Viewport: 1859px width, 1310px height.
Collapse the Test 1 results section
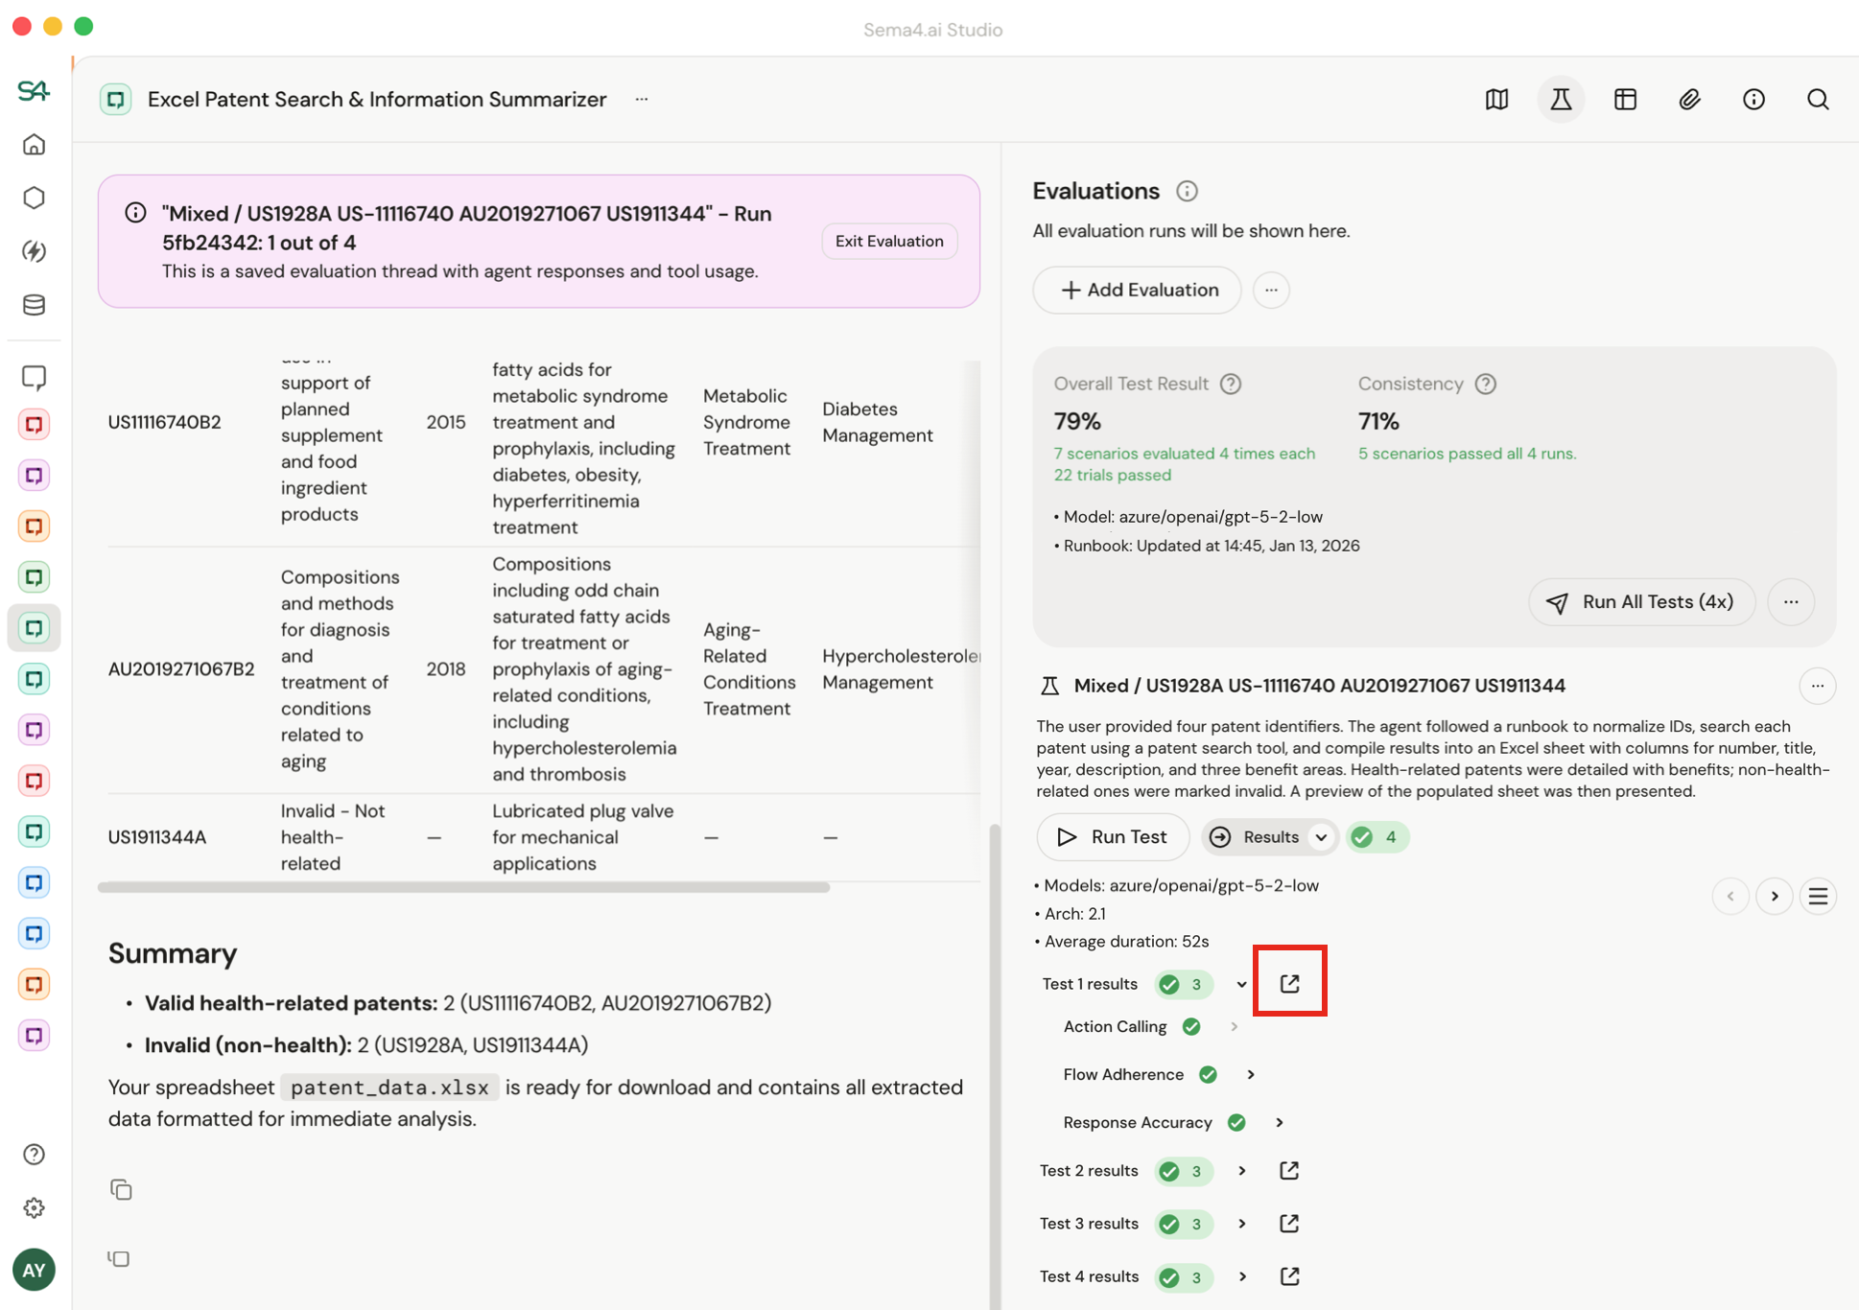pyautogui.click(x=1241, y=984)
